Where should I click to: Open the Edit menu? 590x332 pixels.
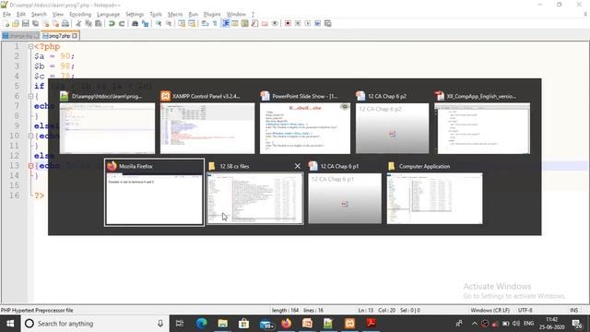(21, 14)
